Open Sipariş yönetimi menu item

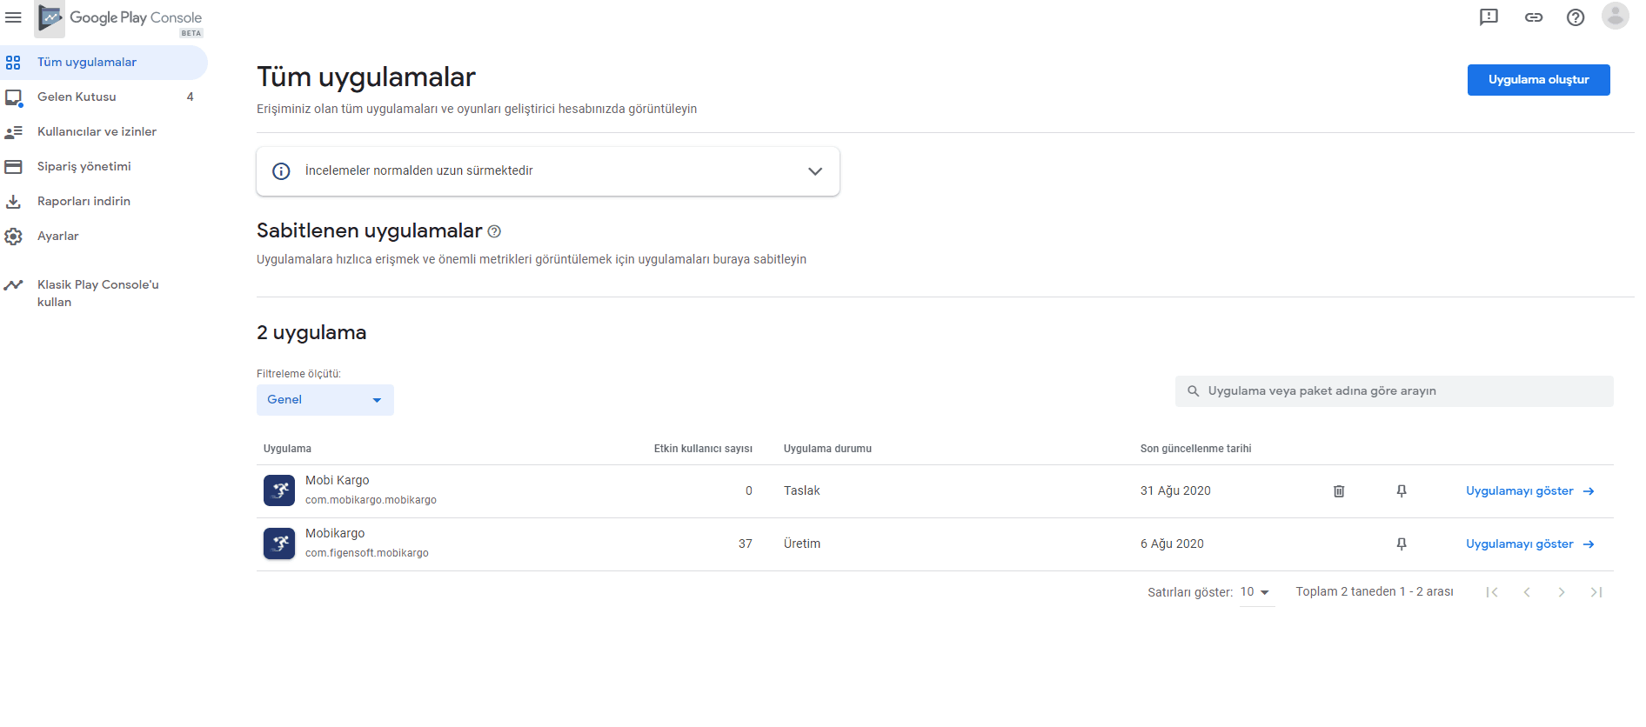pos(104,167)
